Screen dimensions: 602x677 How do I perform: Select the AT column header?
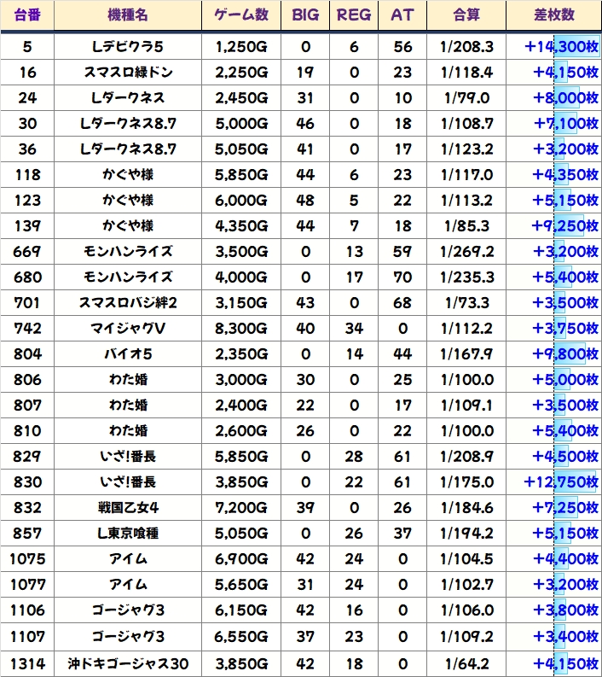pyautogui.click(x=402, y=15)
